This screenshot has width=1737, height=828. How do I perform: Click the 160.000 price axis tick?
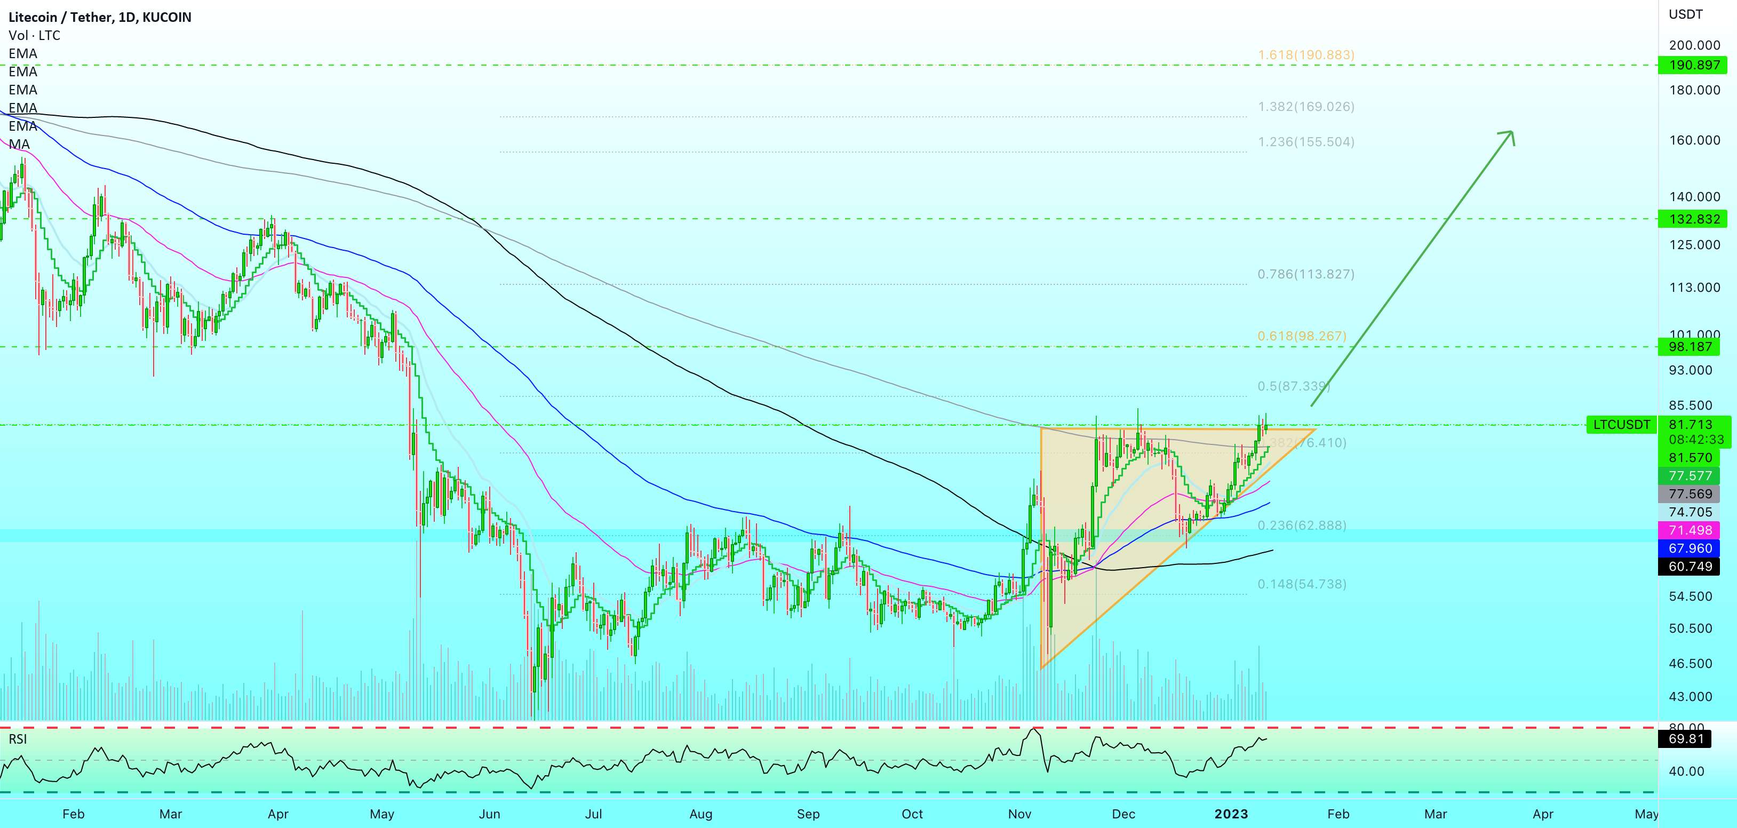(1694, 140)
